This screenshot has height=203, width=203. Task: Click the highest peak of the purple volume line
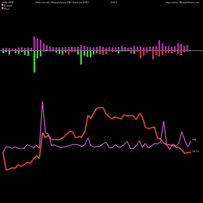[x=43, y=101]
